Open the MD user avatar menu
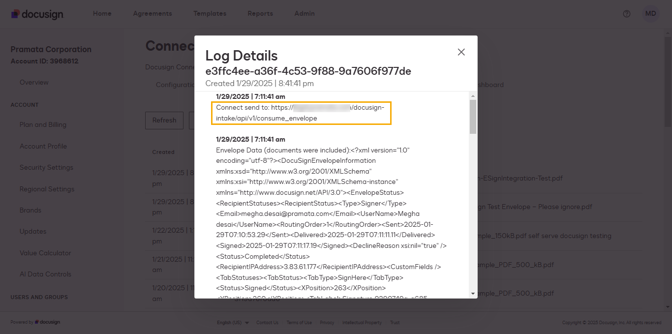 [x=650, y=14]
